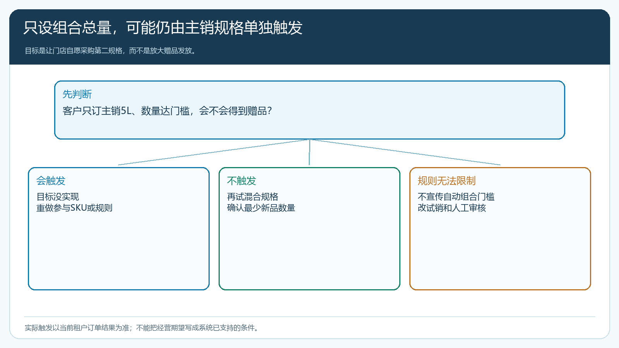Click the text 目标没实现

tap(58, 197)
